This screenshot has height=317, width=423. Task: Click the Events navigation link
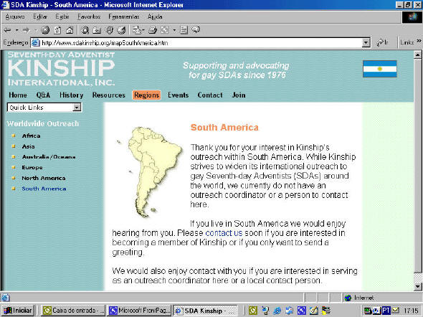click(178, 95)
